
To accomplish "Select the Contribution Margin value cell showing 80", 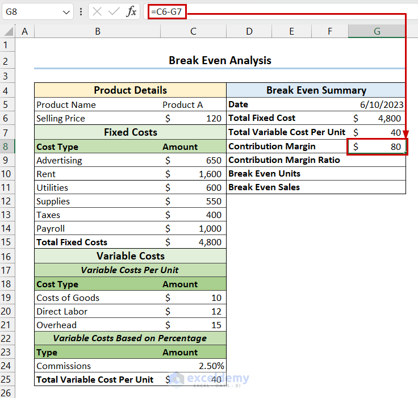I will coord(377,146).
